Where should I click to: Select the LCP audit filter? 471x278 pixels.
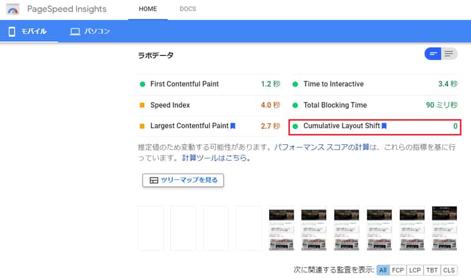pos(415,270)
